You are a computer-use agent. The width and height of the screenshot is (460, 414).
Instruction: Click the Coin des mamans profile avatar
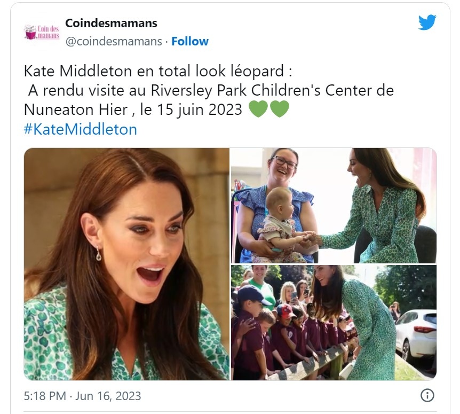pyautogui.click(x=38, y=32)
